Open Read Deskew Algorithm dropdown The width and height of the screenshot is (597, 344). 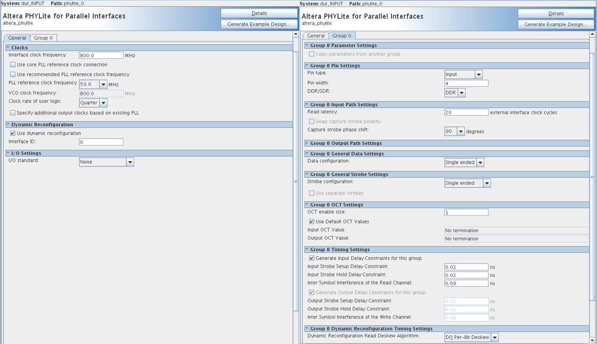pyautogui.click(x=494, y=337)
